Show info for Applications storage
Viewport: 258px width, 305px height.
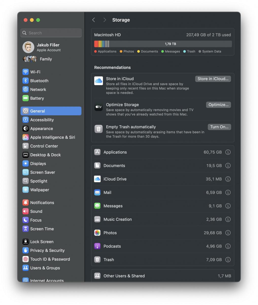pyautogui.click(x=228, y=152)
